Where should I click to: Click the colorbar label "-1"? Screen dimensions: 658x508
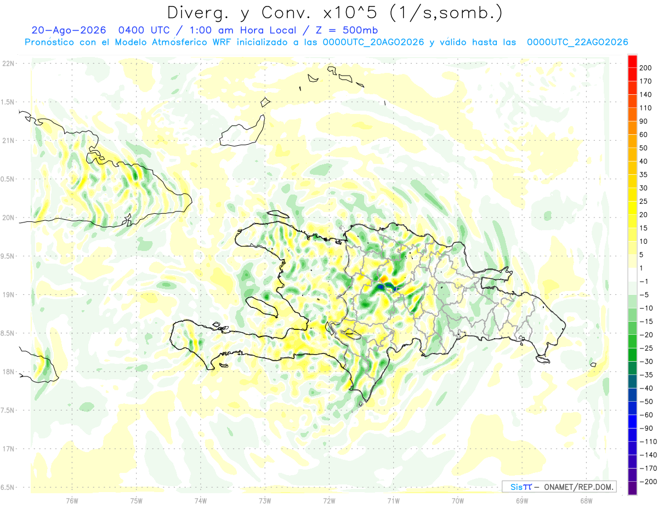pyautogui.click(x=644, y=282)
